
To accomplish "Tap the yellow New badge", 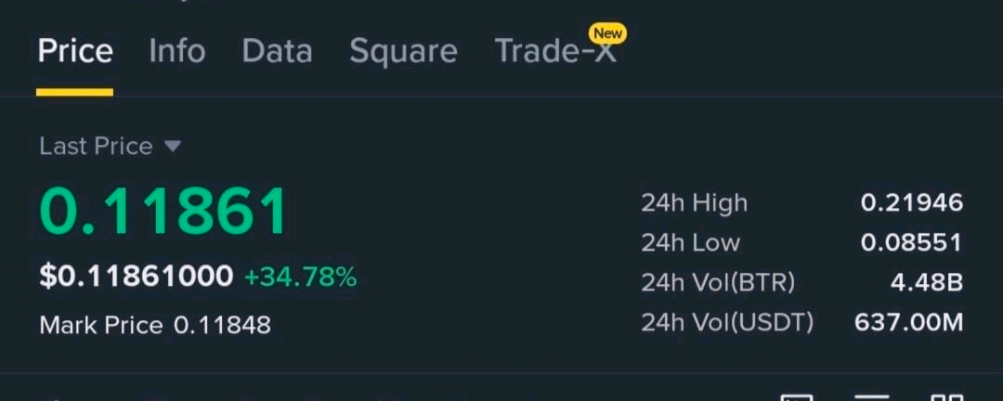I will [607, 32].
